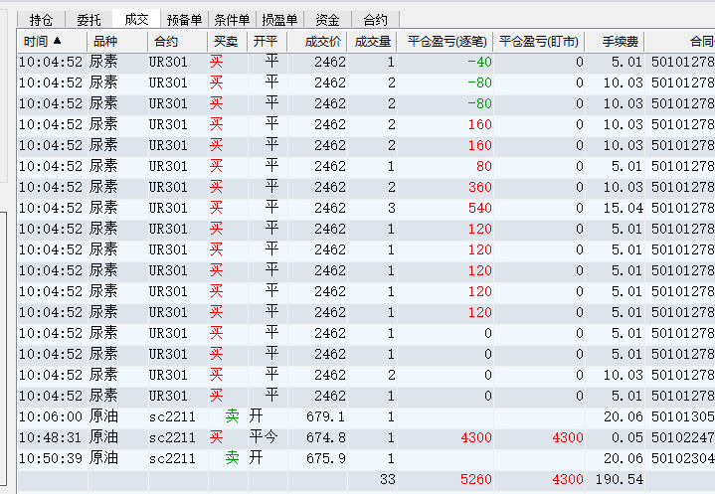Sort by the 成交价 column header
This screenshot has height=494, width=715.
tap(323, 41)
